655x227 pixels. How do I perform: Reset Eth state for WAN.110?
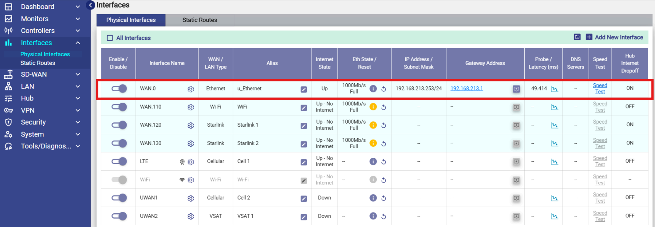[384, 107]
